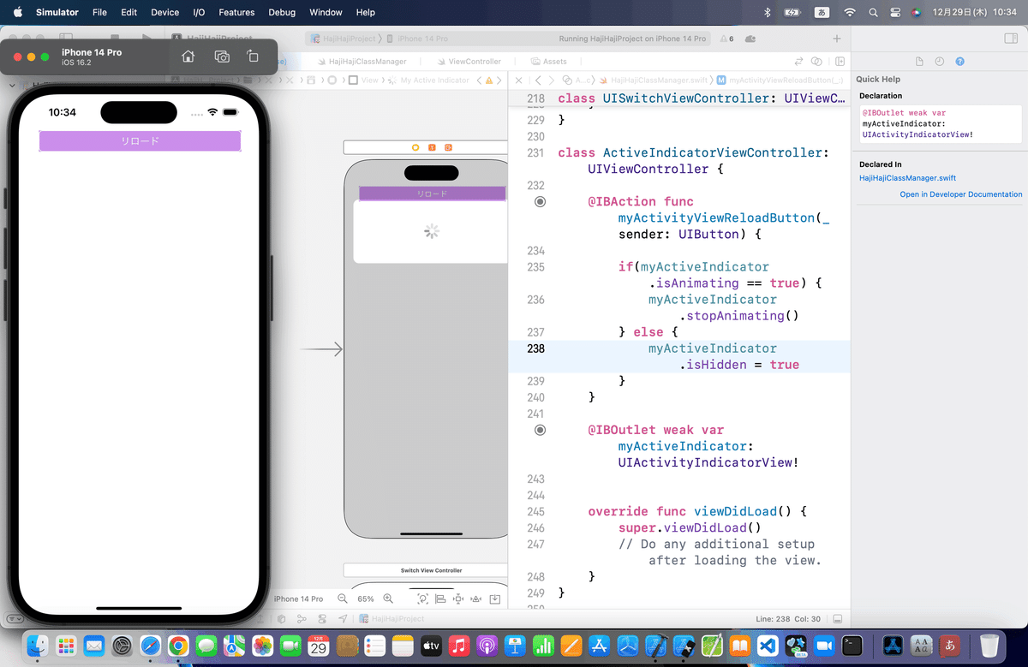1028x667 pixels.
Task: Open the HajiHajiClassManager editor tab
Action: pyautogui.click(x=361, y=62)
